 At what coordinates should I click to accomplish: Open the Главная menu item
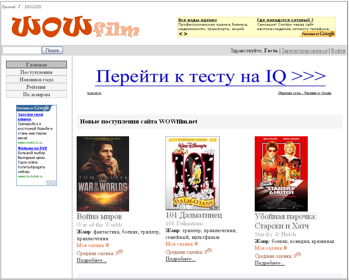36,64
